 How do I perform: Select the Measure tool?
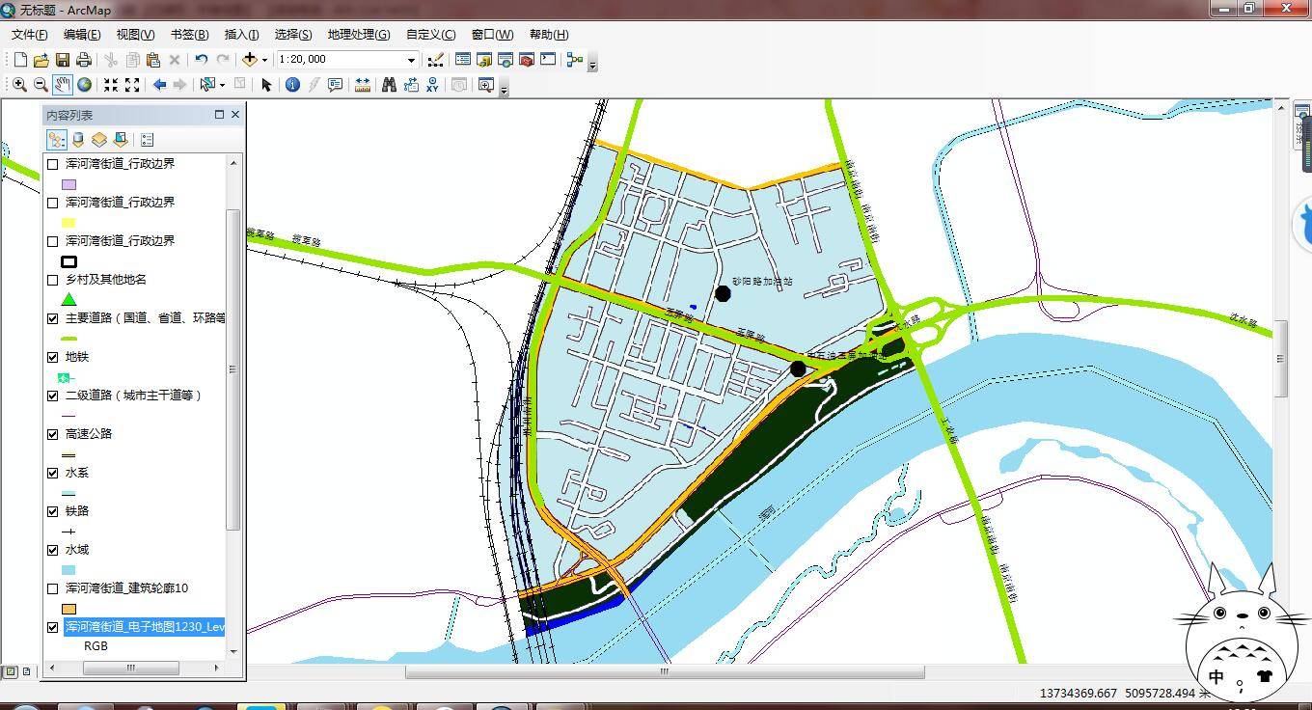(363, 85)
